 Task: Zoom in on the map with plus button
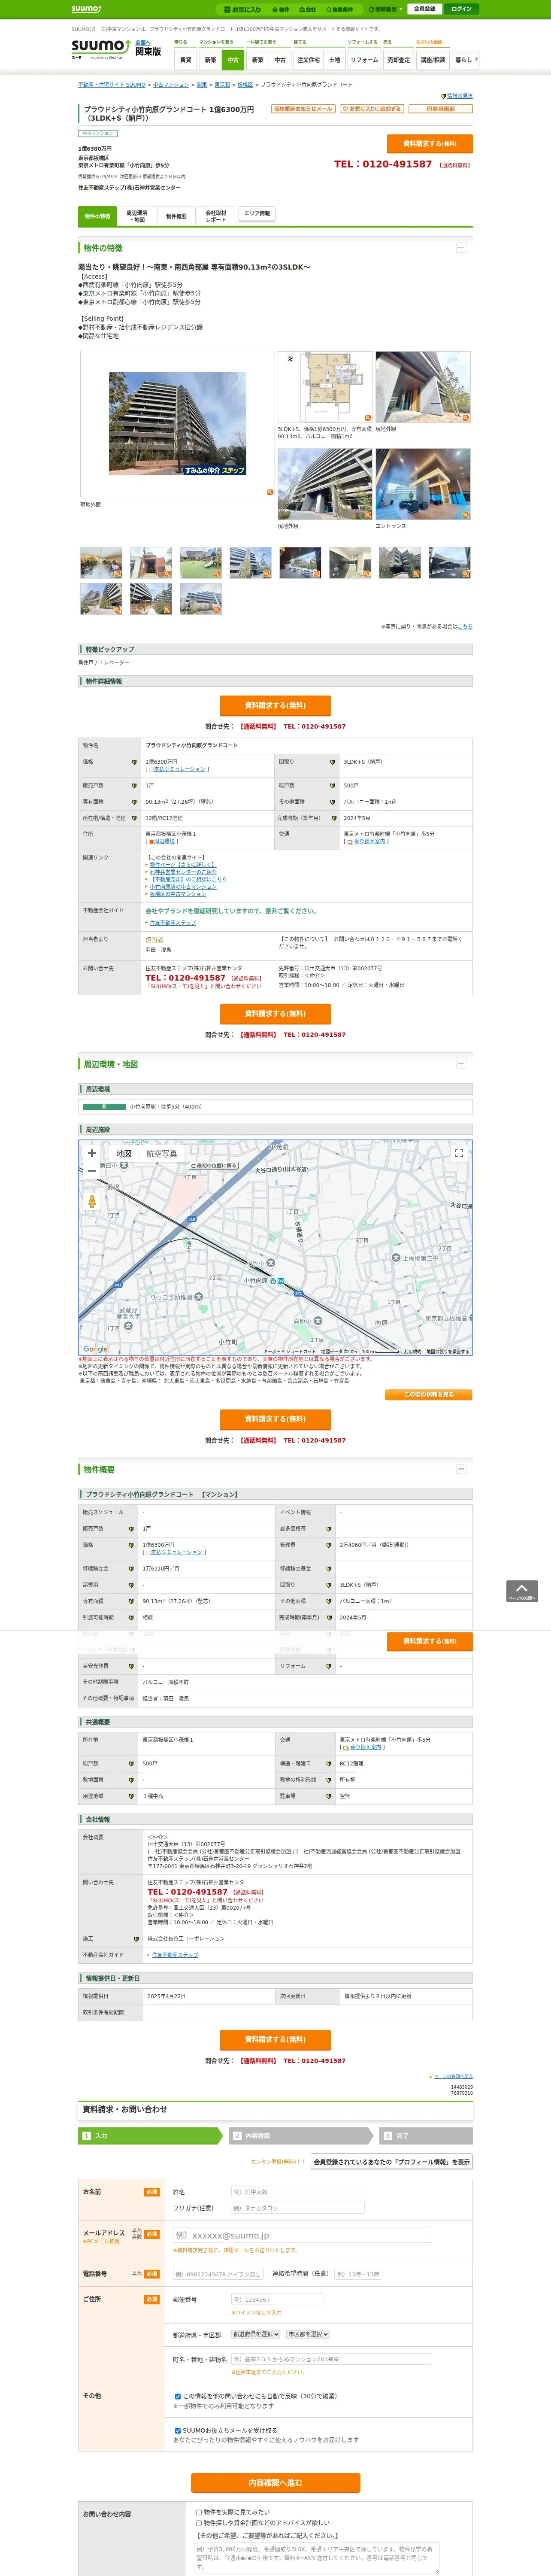click(92, 1153)
